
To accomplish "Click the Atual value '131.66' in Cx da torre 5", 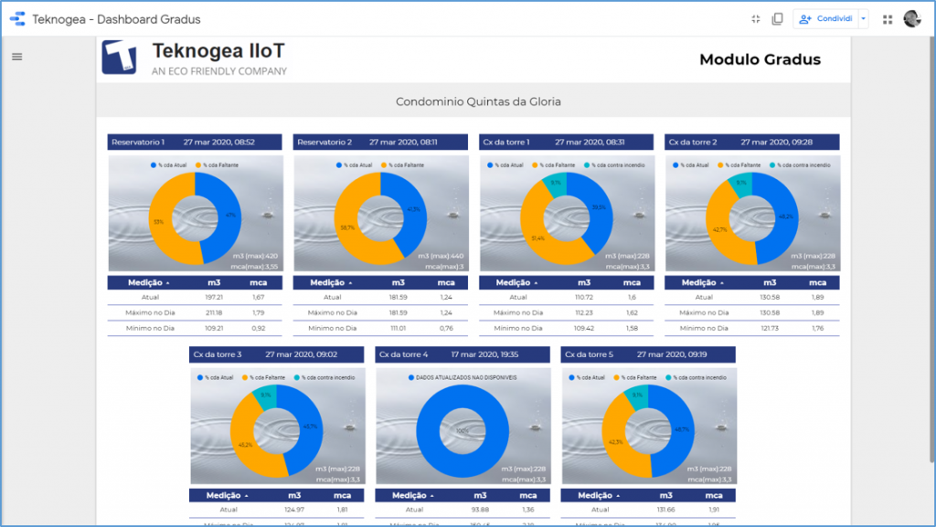I will tap(665, 510).
